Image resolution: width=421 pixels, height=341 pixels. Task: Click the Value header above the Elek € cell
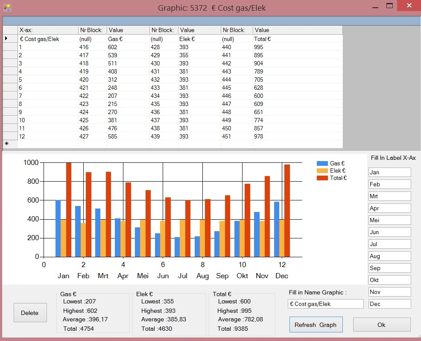[x=199, y=30]
